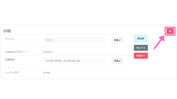The image size is (177, 99).
Task: Click the 収集期間 label
Action: (x=10, y=60)
